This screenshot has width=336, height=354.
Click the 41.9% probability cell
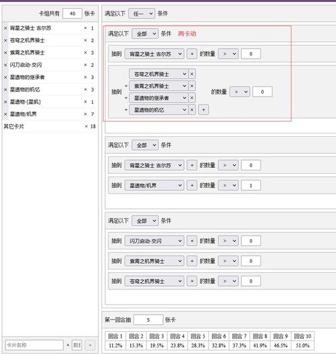click(x=260, y=345)
